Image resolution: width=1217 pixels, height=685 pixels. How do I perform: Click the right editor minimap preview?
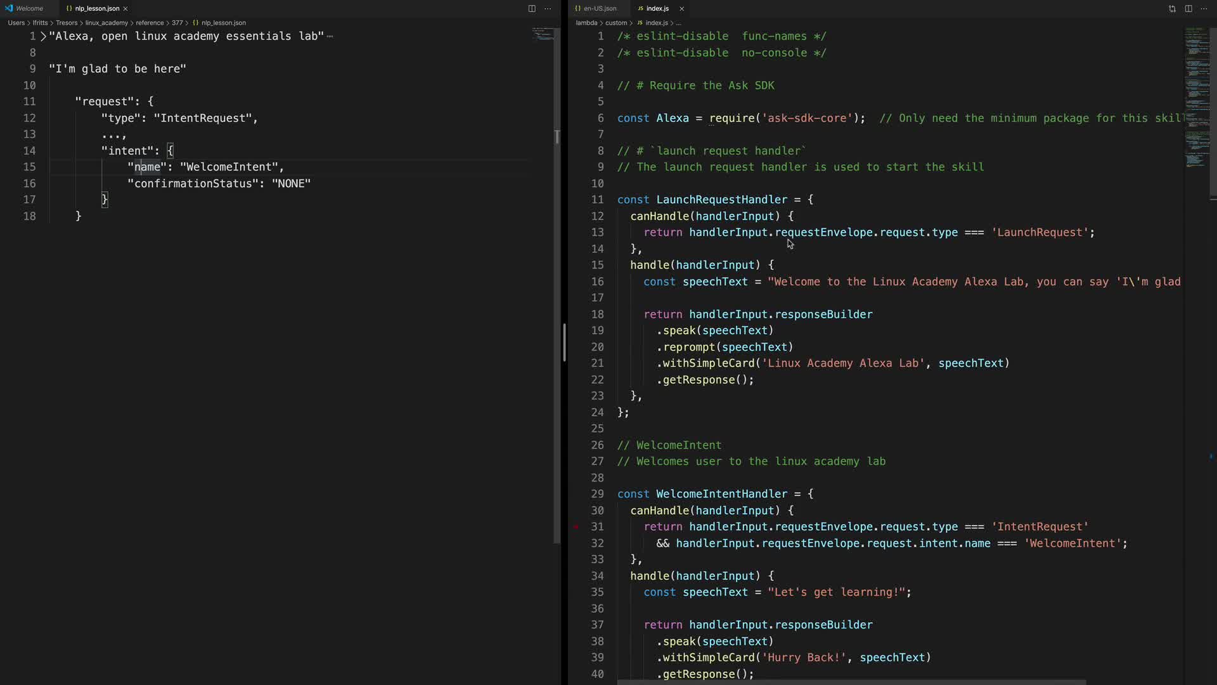(1195, 95)
